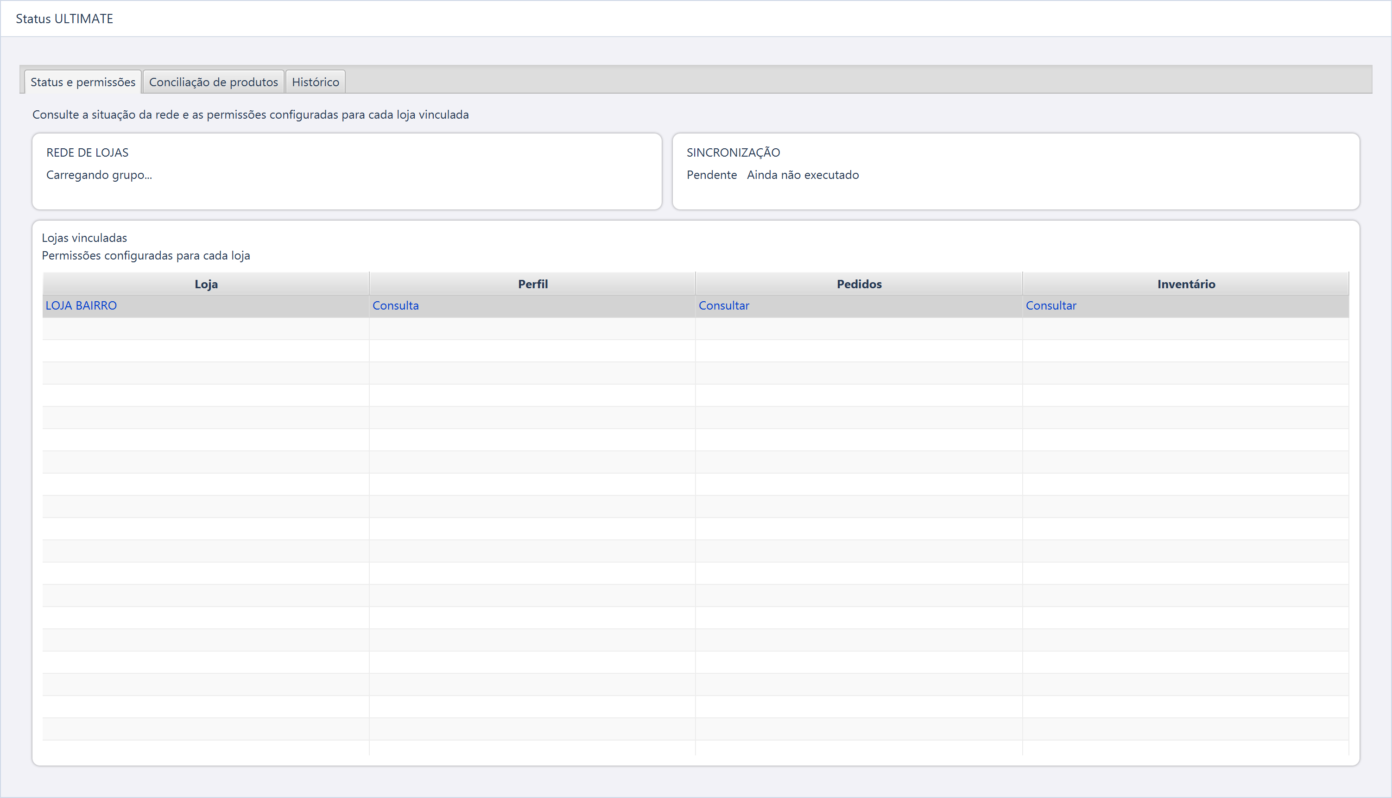
Task: Click Consultar under Pedidos column
Action: click(723, 306)
